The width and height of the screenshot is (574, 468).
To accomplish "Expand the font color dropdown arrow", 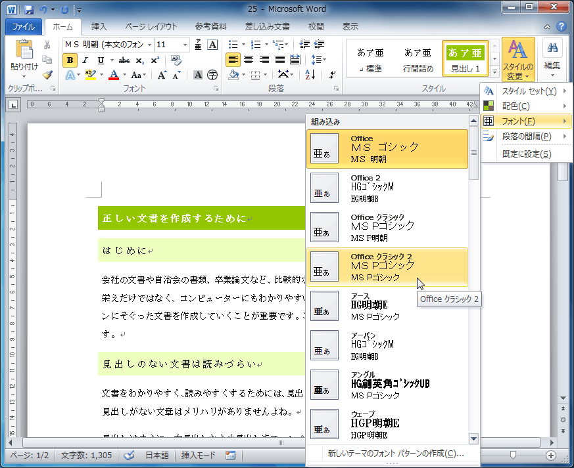I will [x=124, y=75].
